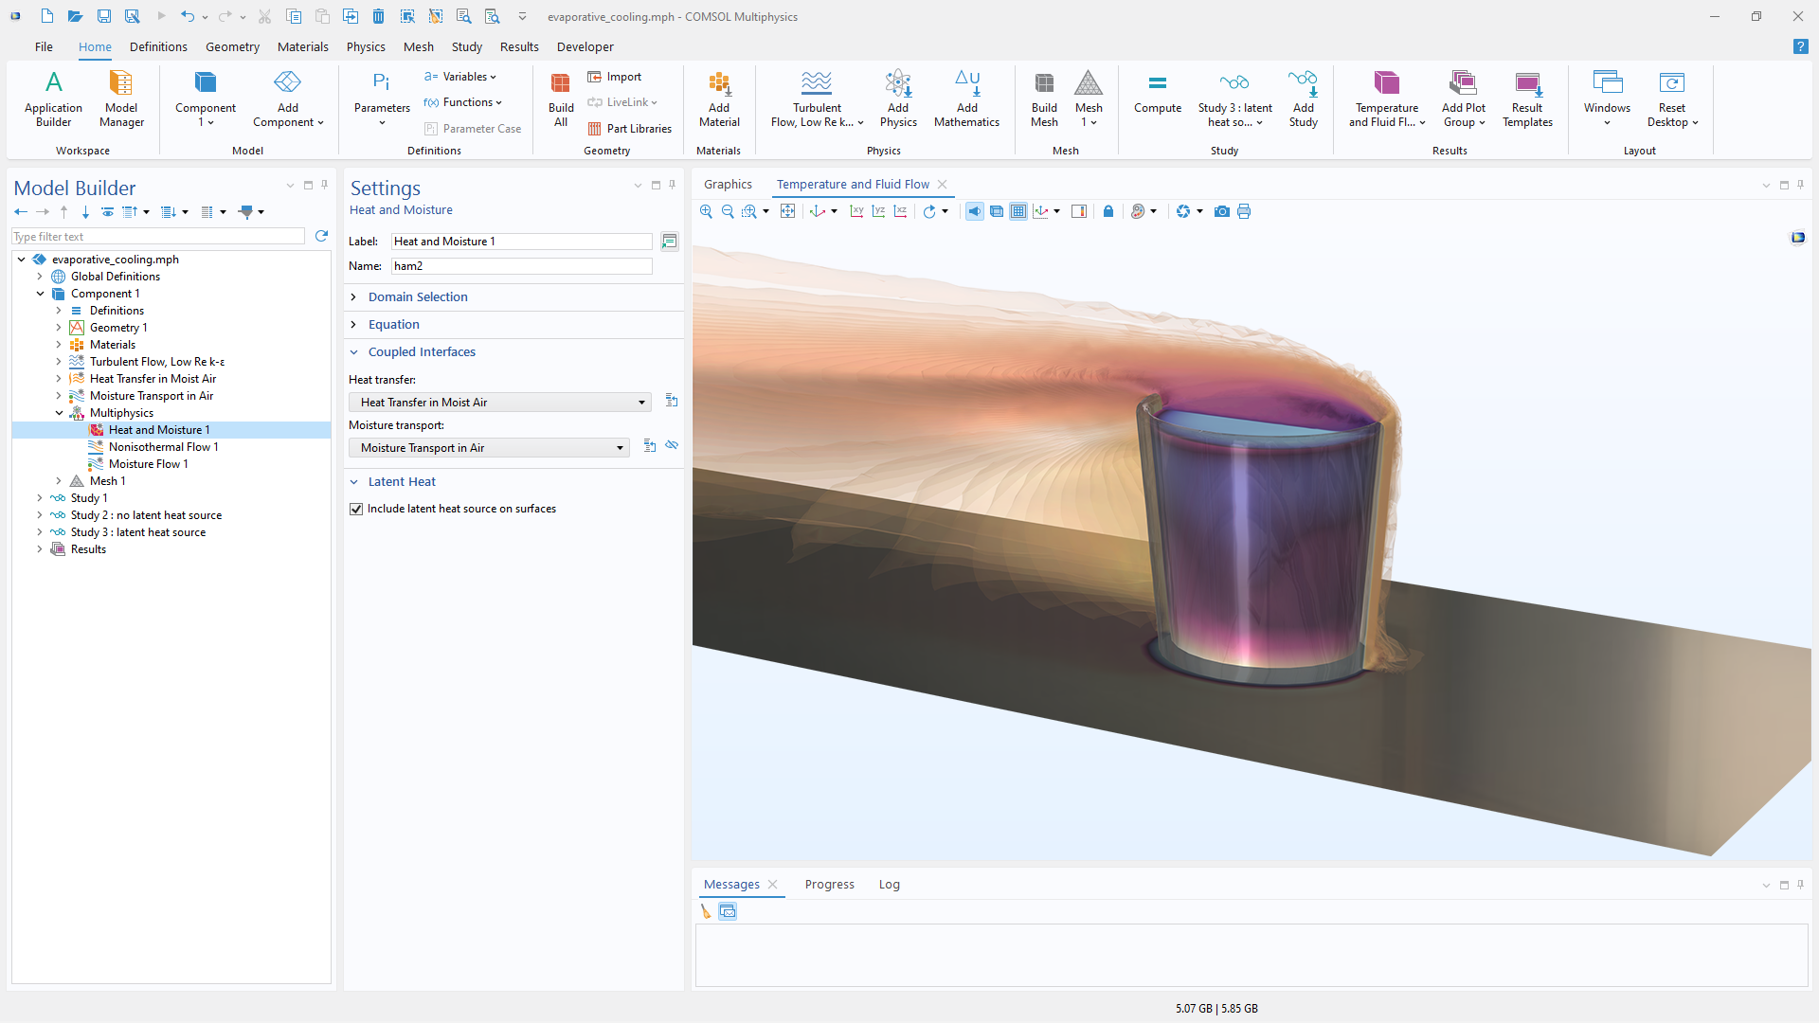This screenshot has width=1819, height=1023.
Task: Toggle the show legends button
Action: point(1079,211)
